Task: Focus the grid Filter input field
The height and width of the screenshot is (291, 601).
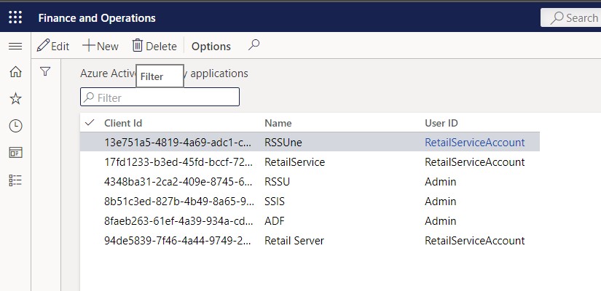Action: point(160,97)
